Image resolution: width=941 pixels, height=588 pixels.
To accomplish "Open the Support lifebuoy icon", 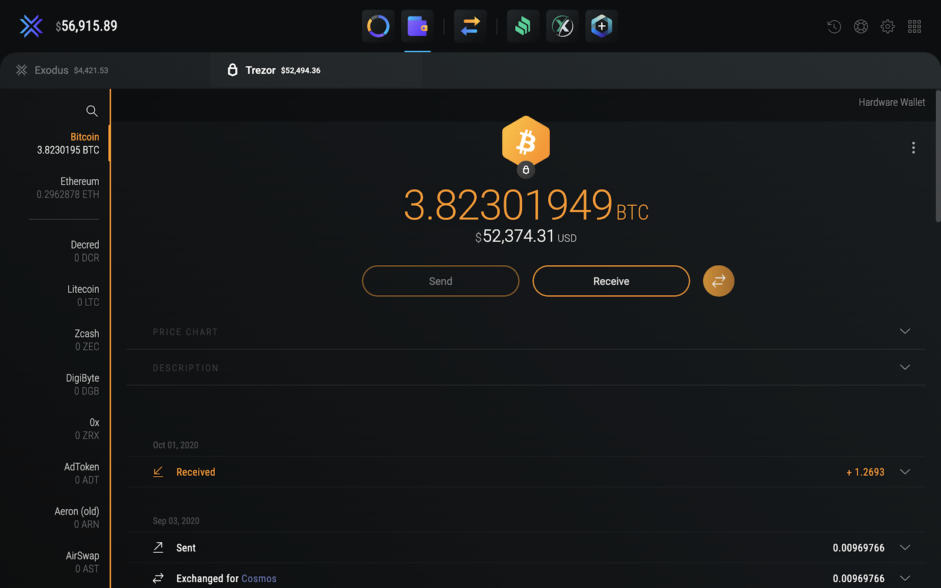I will (861, 26).
